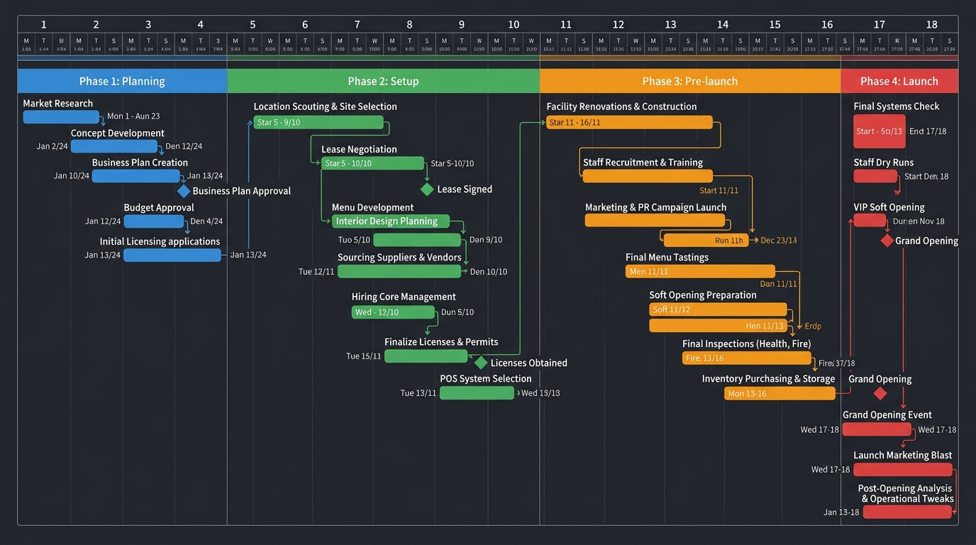Click the Marketing & PR Campaign Launch bar
The height and width of the screenshot is (545, 976).
pyautogui.click(x=655, y=220)
